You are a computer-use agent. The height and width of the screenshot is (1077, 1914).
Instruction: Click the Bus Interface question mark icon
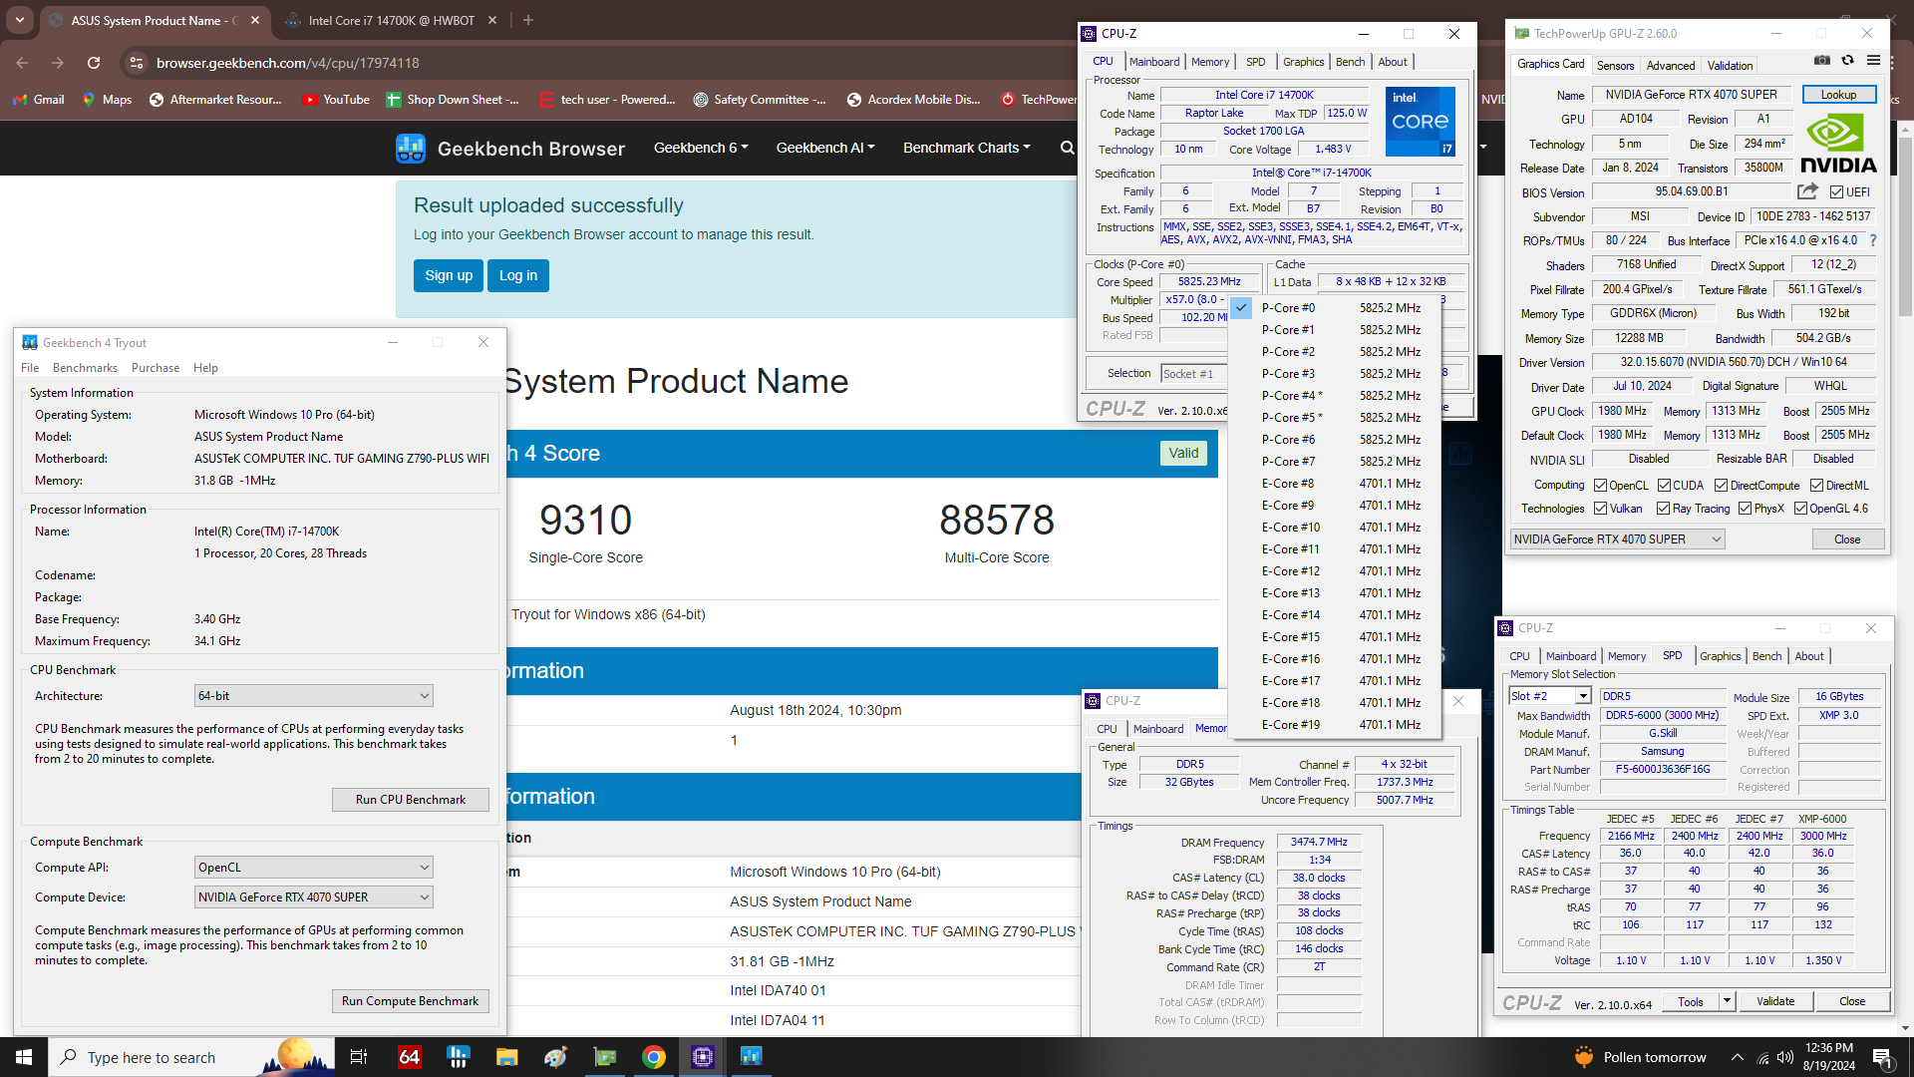click(1873, 240)
